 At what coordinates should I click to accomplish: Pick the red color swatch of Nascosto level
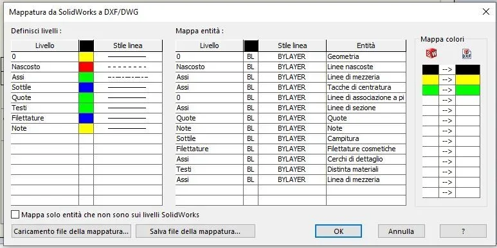[x=86, y=67]
